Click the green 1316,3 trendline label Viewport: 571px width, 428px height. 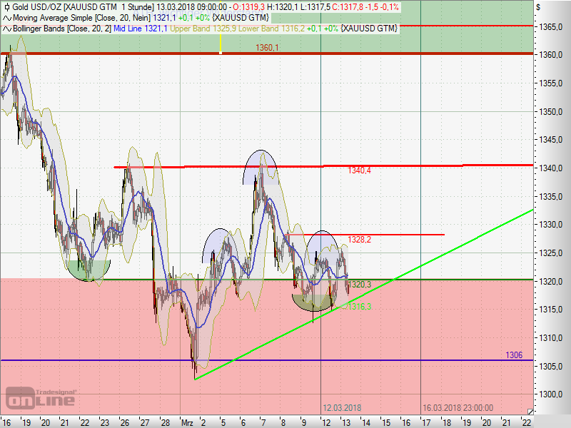(x=359, y=307)
